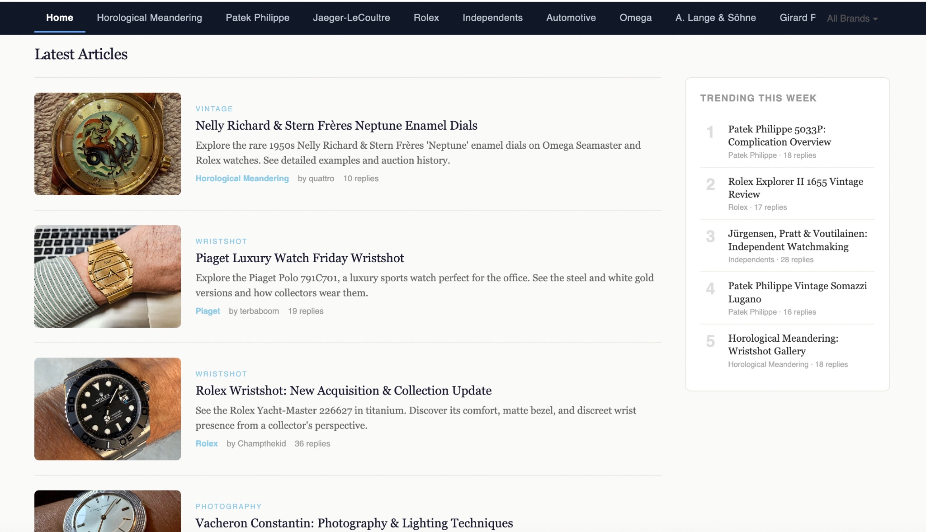Open the Rolex nav item

[x=426, y=18]
